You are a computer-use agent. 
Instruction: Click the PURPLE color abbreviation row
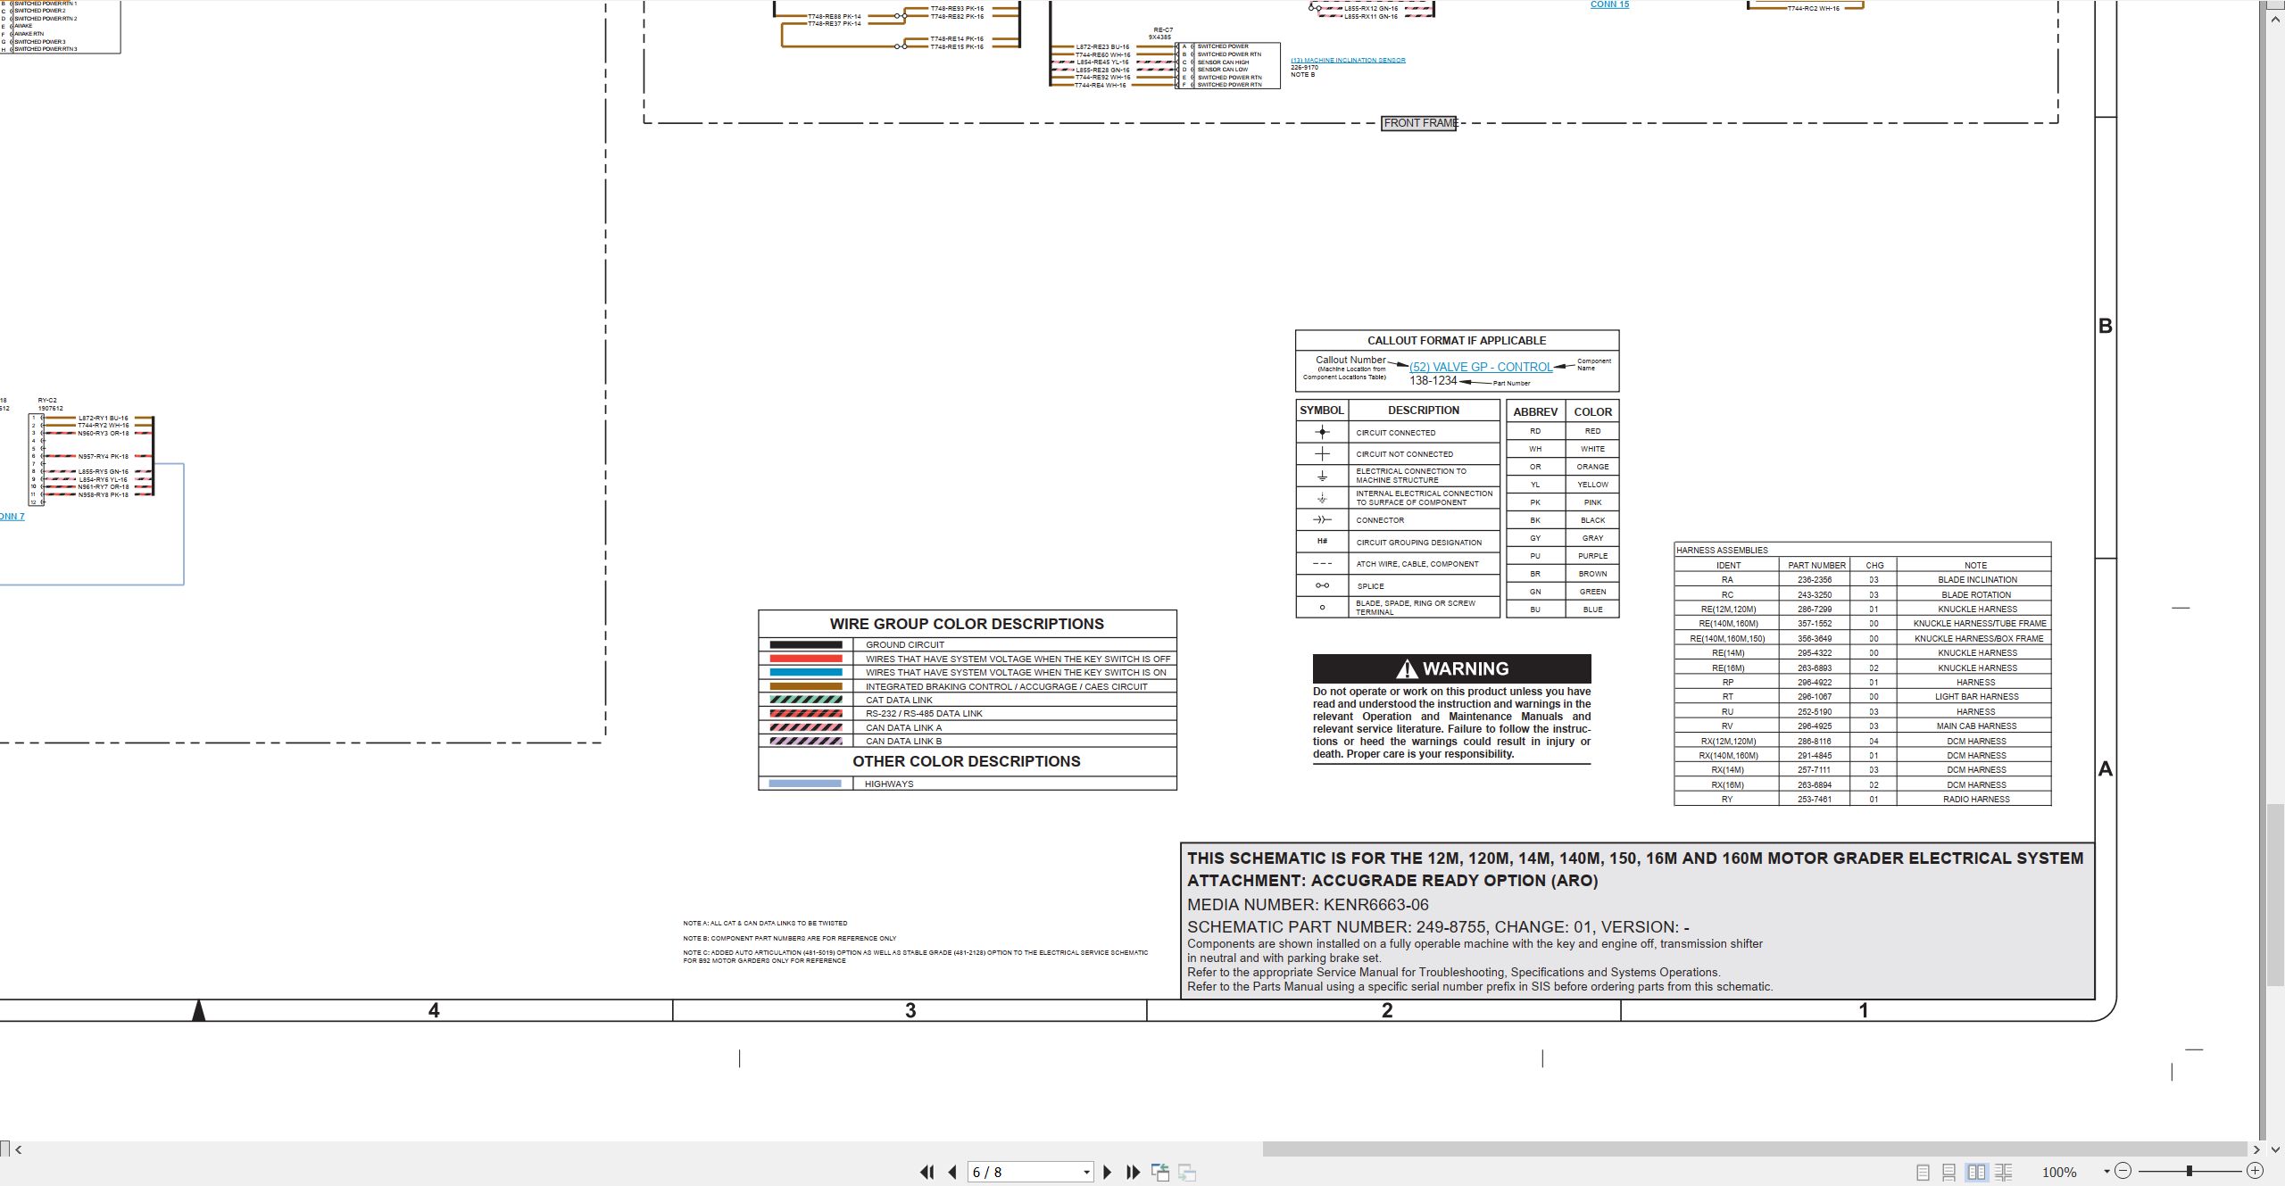tap(1563, 556)
